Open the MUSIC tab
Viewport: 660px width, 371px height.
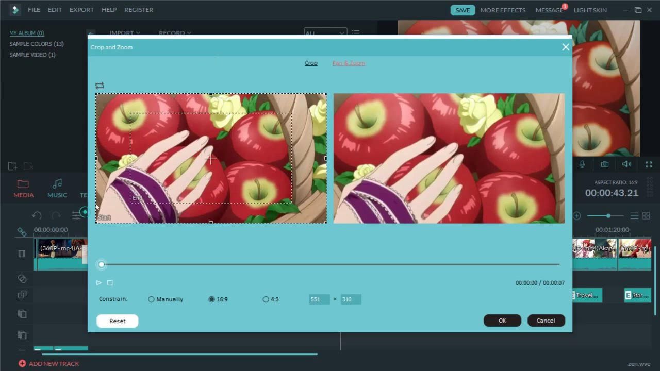(57, 189)
